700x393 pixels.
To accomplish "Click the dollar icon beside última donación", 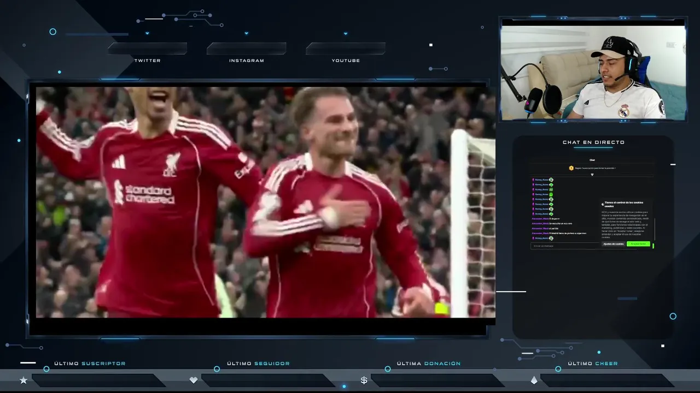I will [364, 380].
